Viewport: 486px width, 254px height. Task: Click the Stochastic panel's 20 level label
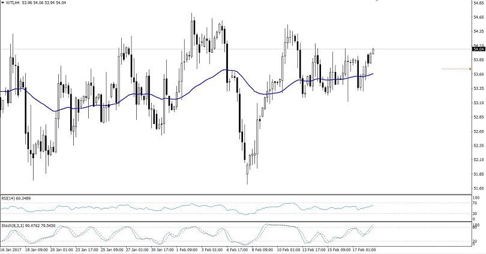pos(475,241)
